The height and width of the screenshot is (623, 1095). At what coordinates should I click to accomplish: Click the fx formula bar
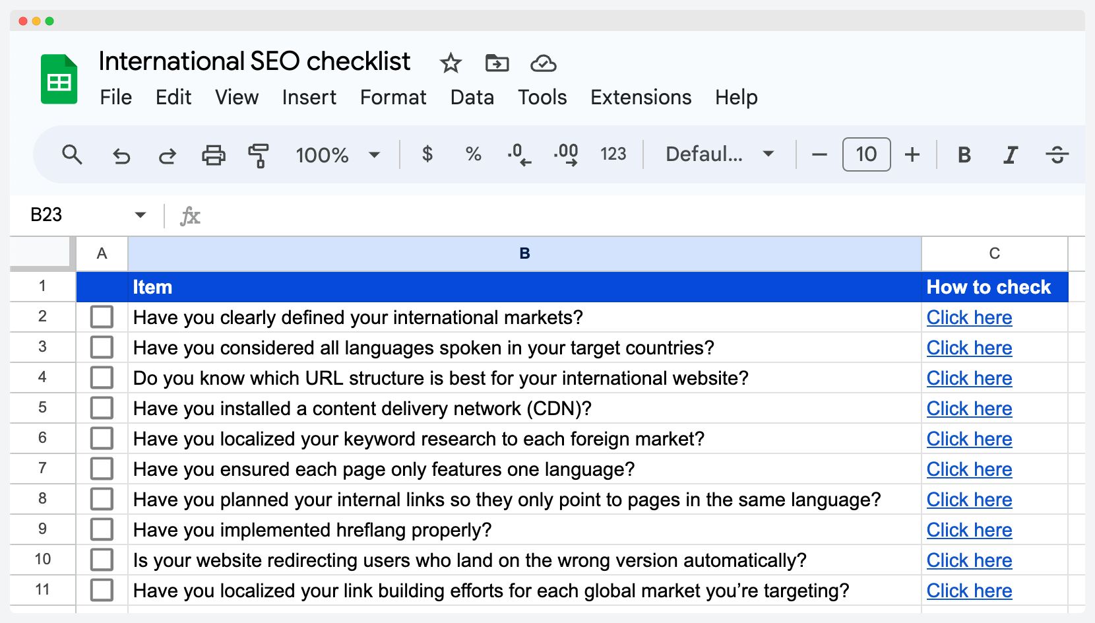point(190,215)
